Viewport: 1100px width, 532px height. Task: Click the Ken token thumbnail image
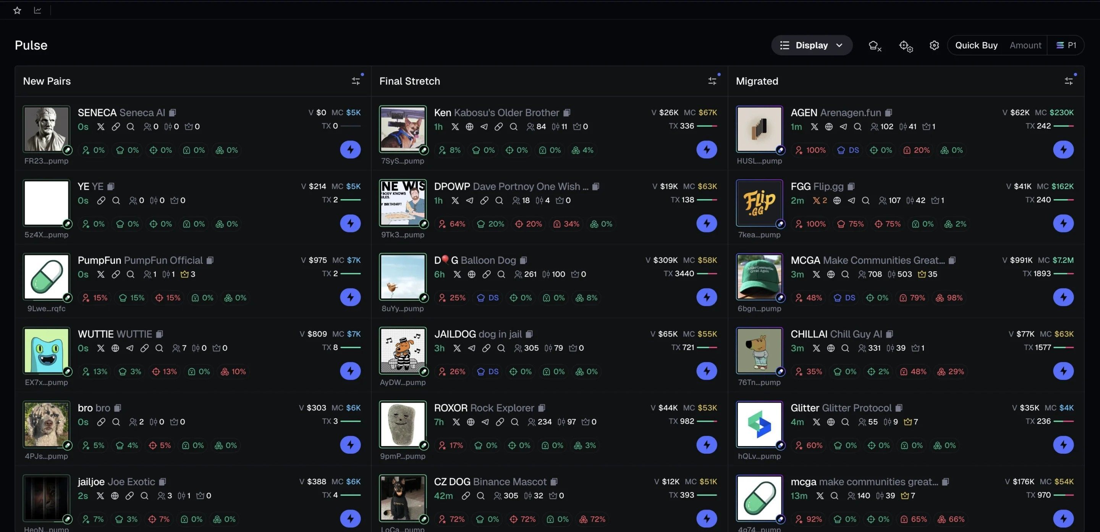pyautogui.click(x=403, y=129)
